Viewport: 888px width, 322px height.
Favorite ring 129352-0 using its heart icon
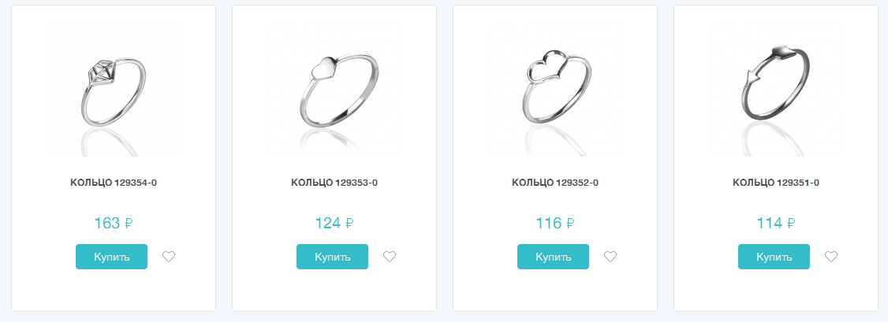point(610,257)
